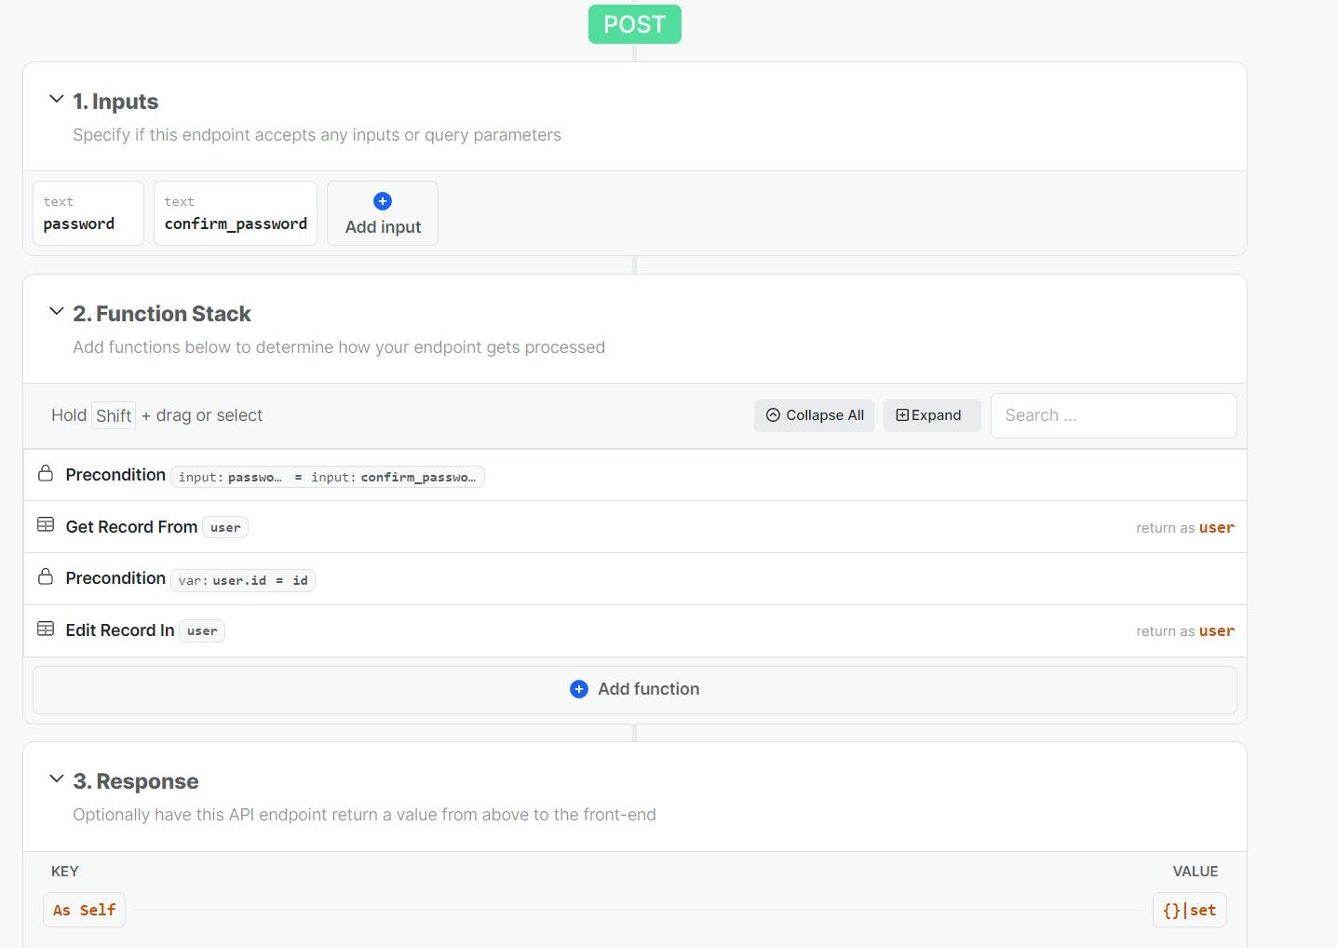
Task: Collapse the 2. Function Stack section chevron
Action: [x=57, y=311]
